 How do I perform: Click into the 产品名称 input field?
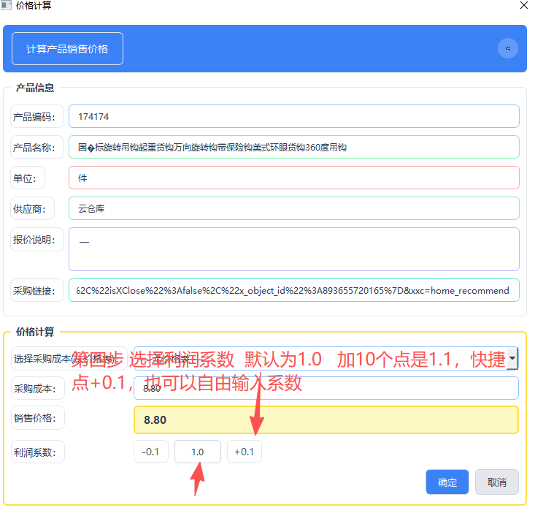(x=293, y=147)
